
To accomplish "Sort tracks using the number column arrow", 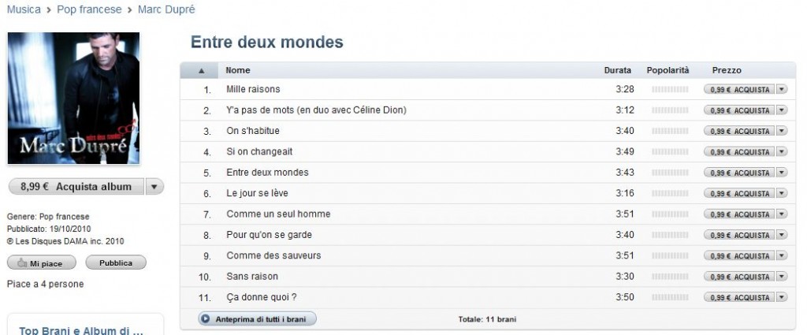I will pos(202,70).
